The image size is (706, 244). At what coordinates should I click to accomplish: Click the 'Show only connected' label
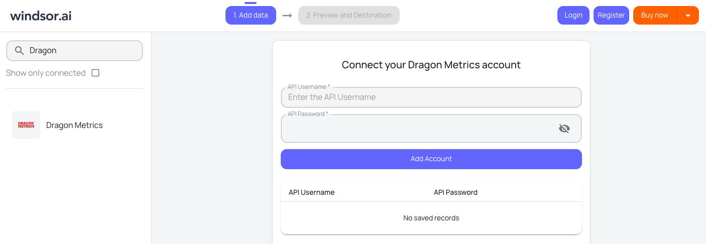tap(46, 73)
